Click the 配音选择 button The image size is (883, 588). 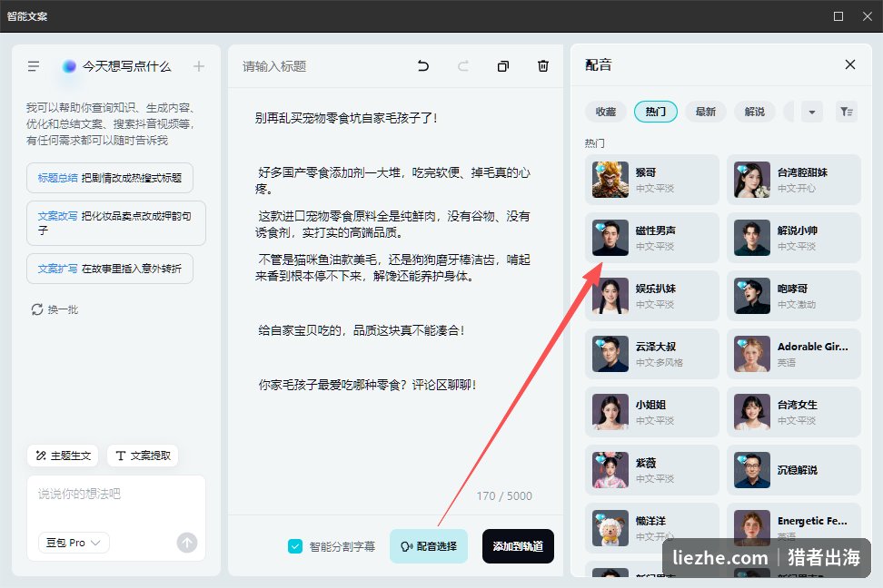pos(429,545)
